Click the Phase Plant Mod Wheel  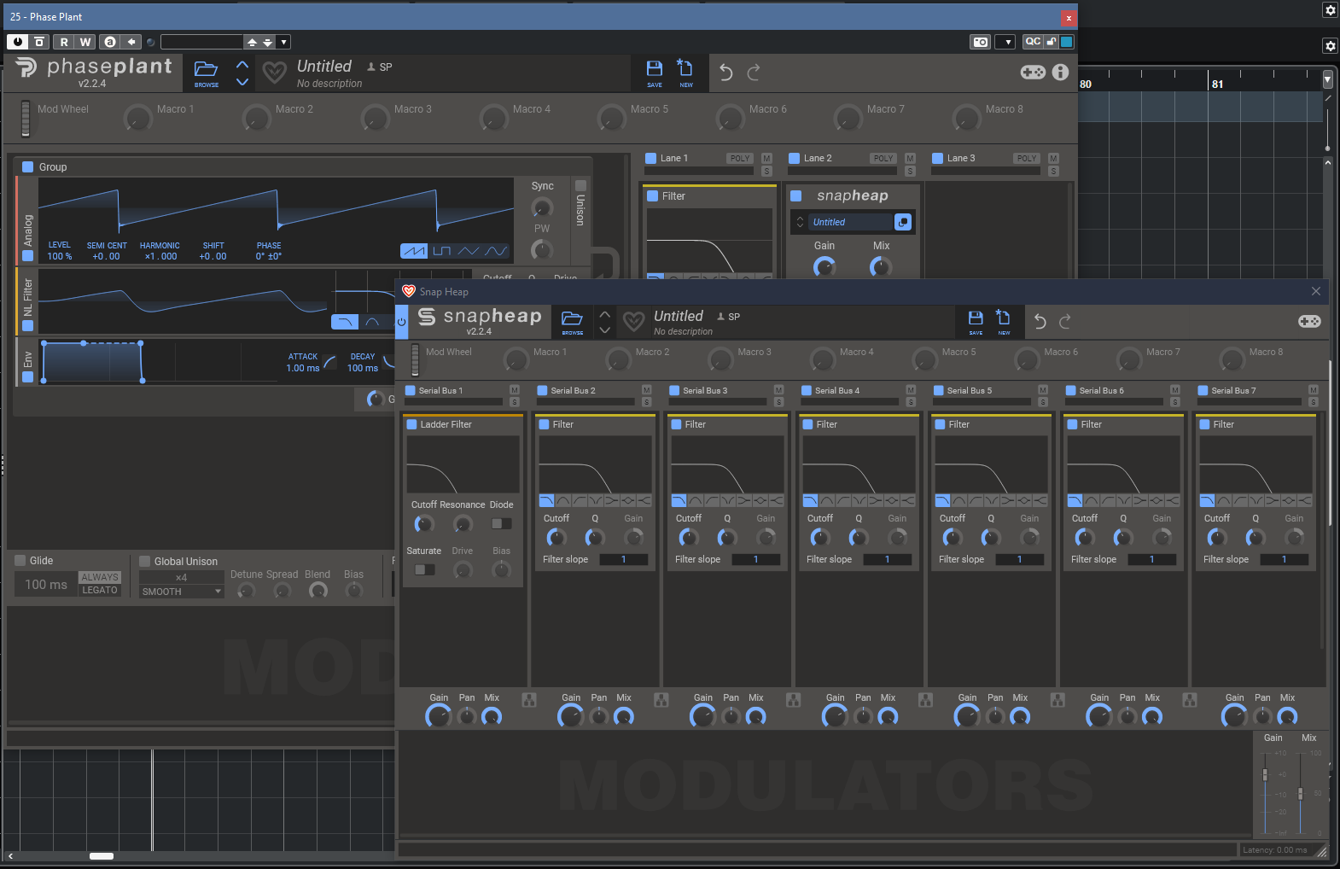pyautogui.click(x=26, y=118)
